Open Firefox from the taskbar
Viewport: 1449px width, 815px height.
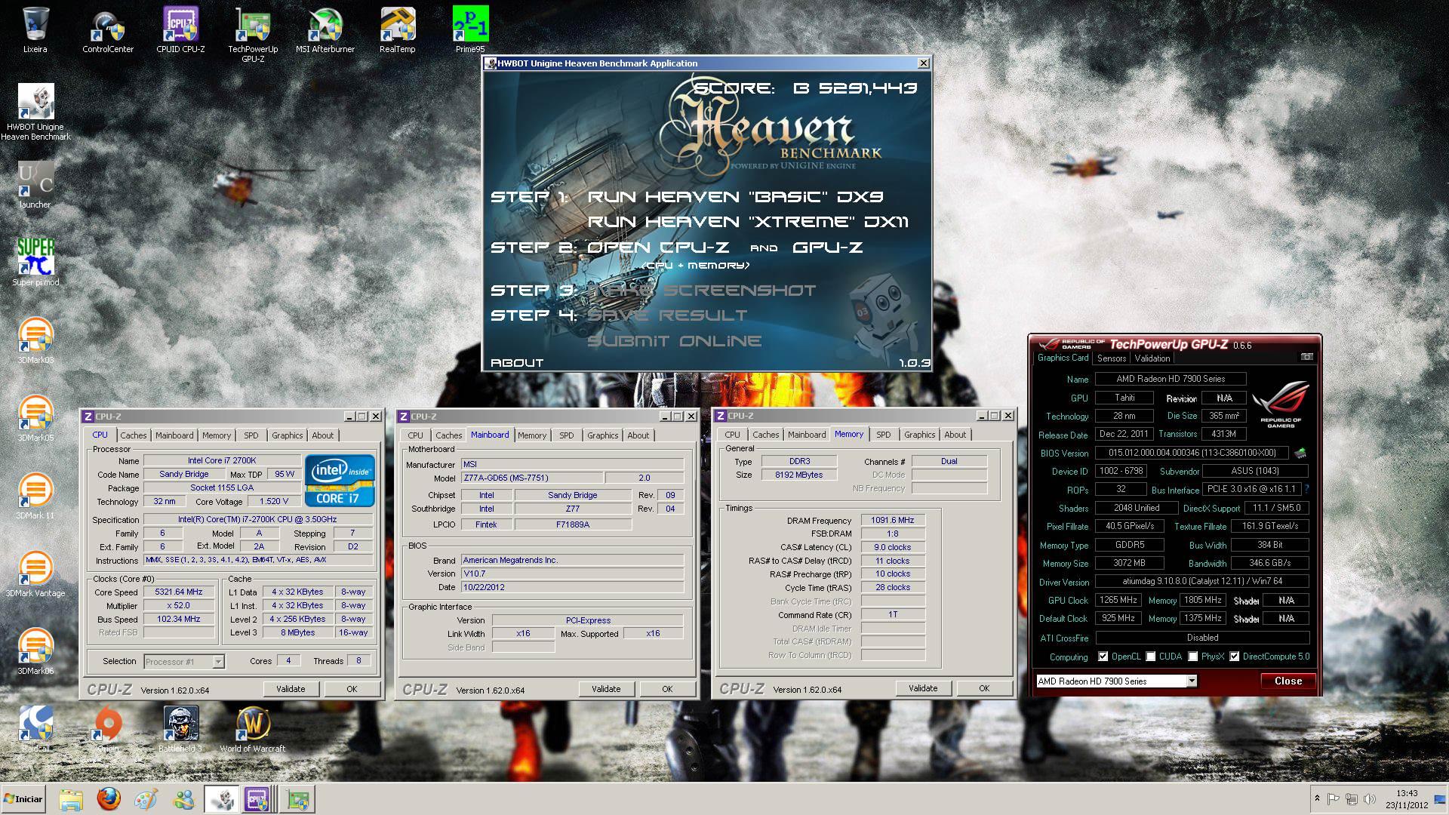[x=109, y=799]
